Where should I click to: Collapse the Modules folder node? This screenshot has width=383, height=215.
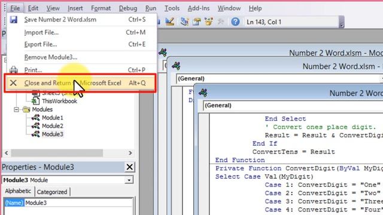pyautogui.click(x=16, y=109)
